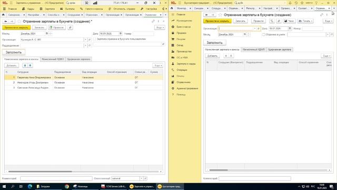Screen dimensions: 337x190
Task: Switch to Удержанная зарплата tab in Бухгалтерия
Action: tap(280, 50)
